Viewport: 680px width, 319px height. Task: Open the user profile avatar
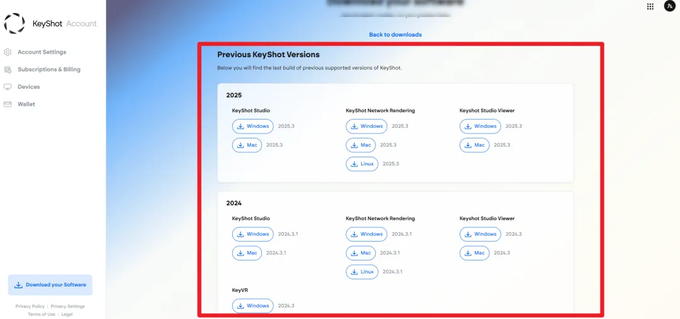[669, 6]
